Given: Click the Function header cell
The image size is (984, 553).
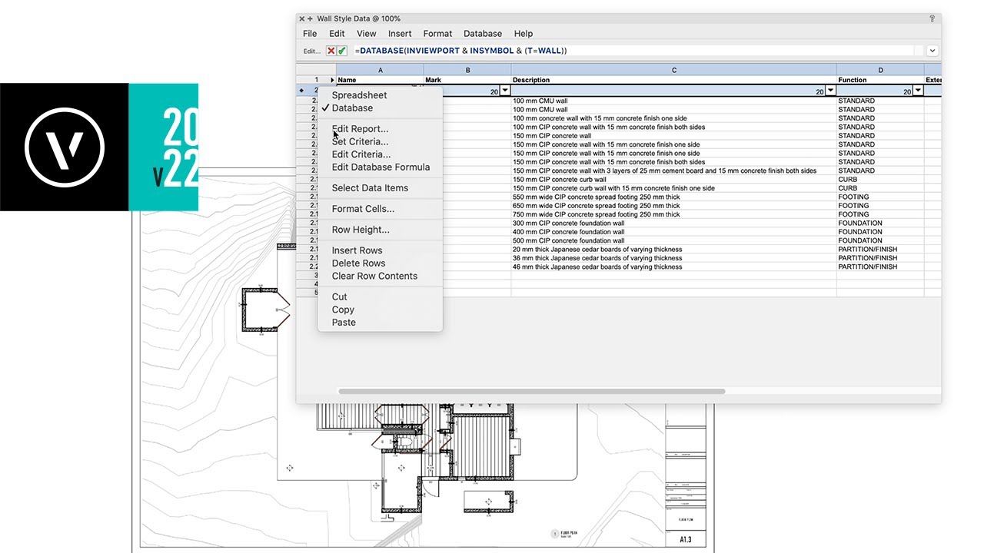Looking at the screenshot, I should 881,80.
